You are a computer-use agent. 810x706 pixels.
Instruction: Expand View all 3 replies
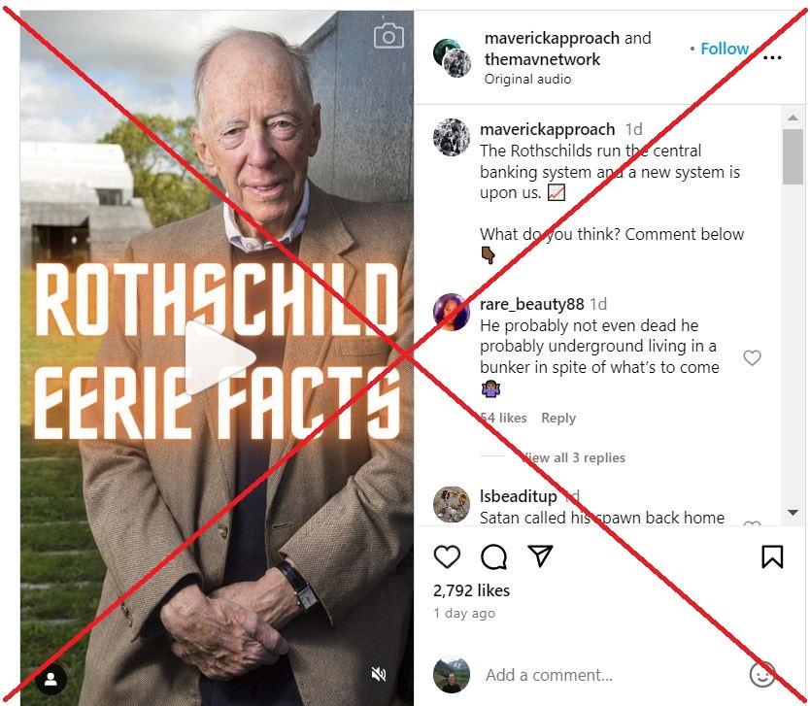pyautogui.click(x=573, y=457)
